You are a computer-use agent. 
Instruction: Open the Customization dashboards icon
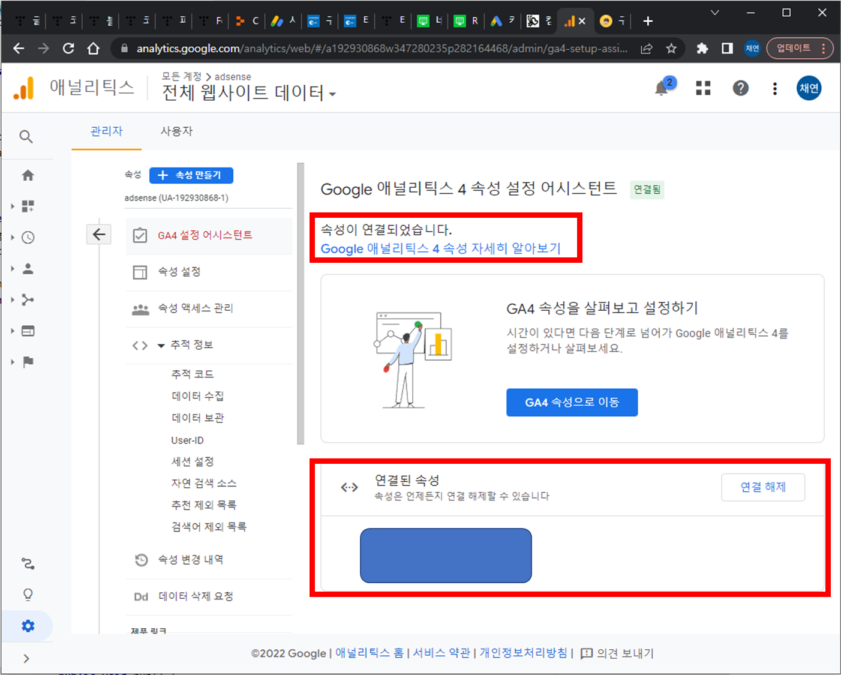click(28, 206)
